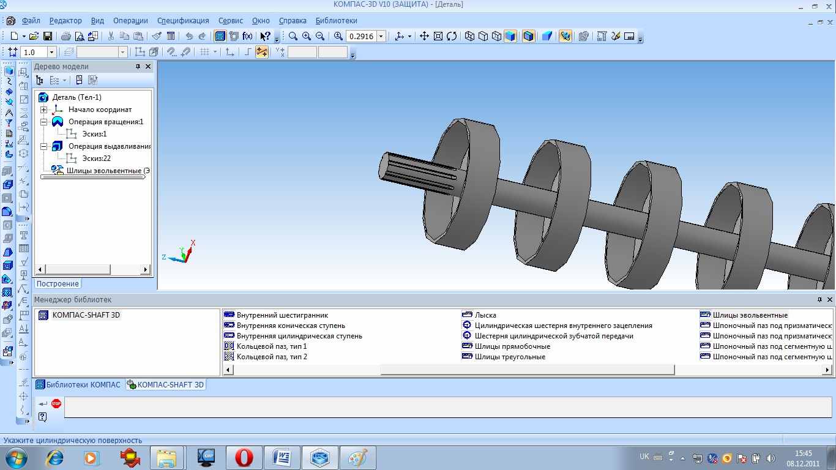Select Эскиз:1 in the model tree

coord(94,134)
